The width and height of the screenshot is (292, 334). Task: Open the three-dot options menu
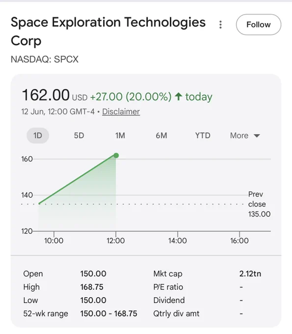coord(220,25)
